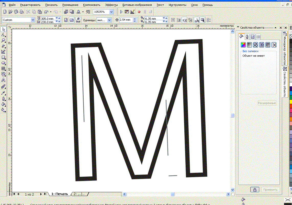Image resolution: width=292 pixels, height=205 pixels.
Task: Click the Export toolbar icon
Action: tap(72, 12)
